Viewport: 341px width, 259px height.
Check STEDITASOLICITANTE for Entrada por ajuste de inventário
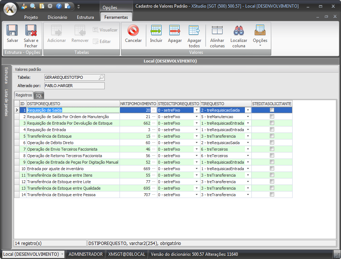tap(272, 168)
